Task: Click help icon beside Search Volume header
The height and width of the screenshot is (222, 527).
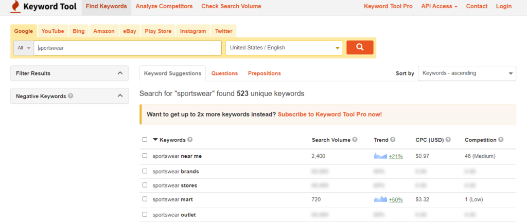Action: coord(355,140)
